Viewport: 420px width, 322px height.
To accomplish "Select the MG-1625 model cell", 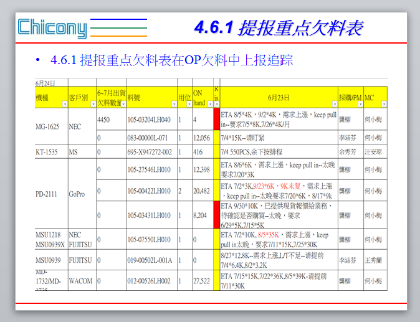I will point(48,126).
